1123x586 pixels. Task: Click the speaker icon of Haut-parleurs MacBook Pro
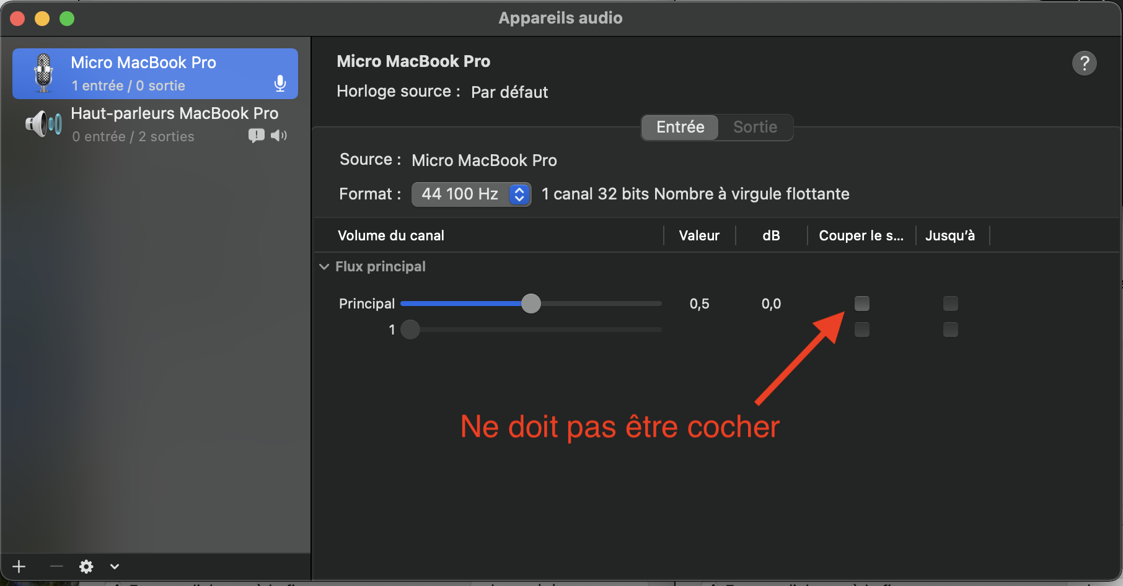click(x=43, y=124)
